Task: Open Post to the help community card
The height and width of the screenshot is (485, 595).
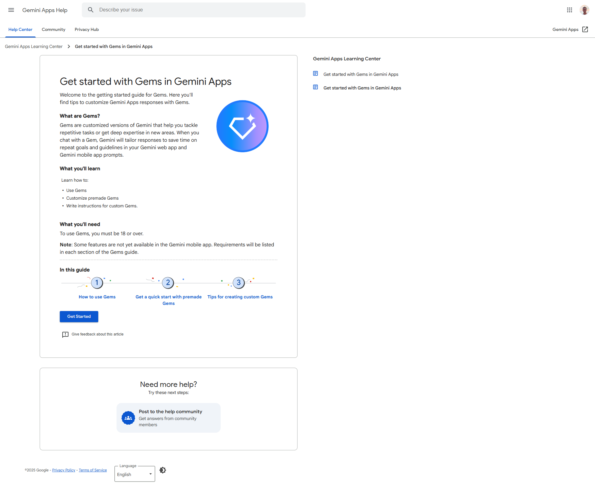Action: [168, 418]
